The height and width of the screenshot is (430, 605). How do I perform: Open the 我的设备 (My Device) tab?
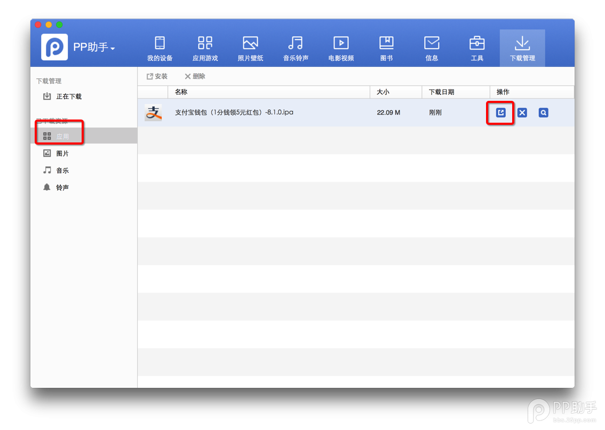click(x=160, y=48)
